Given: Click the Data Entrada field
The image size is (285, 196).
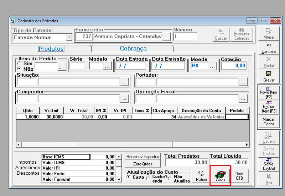Looking at the screenshot, I should point(131,66).
